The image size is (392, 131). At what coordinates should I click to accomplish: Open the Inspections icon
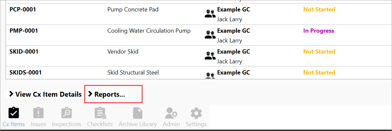pos(67,113)
